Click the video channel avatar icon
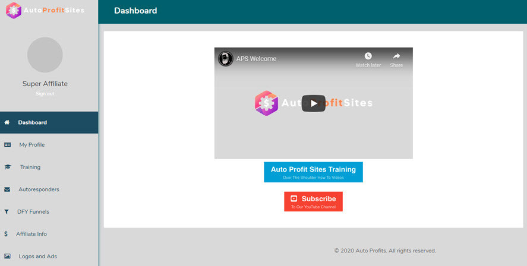Image resolution: width=527 pixels, height=266 pixels. pyautogui.click(x=226, y=59)
